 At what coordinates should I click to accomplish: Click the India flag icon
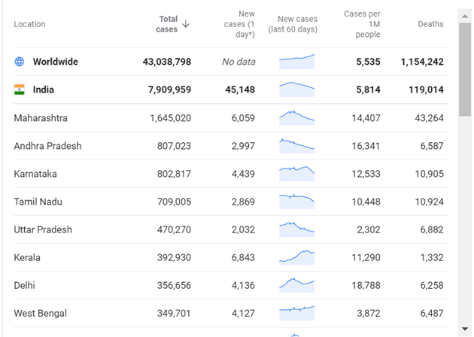tap(20, 90)
